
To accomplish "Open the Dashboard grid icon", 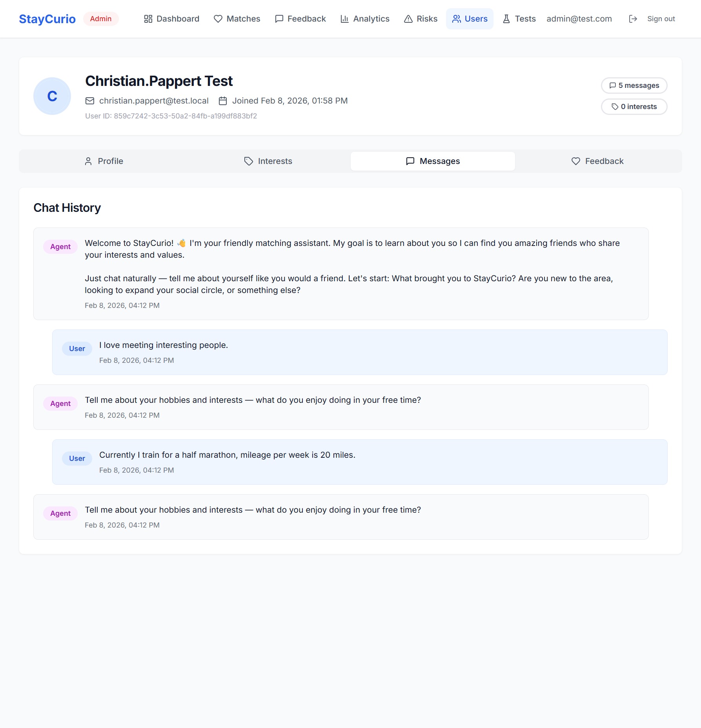I will (148, 19).
